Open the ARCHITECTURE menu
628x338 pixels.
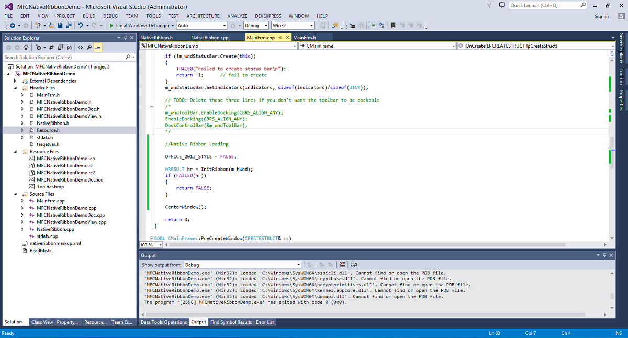click(x=203, y=16)
